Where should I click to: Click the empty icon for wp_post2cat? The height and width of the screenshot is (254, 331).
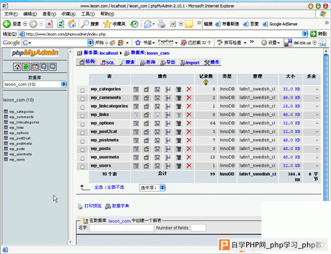179,132
